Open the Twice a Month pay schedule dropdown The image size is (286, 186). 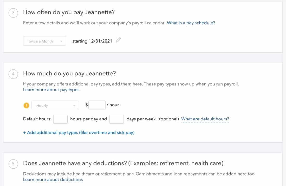click(x=44, y=41)
